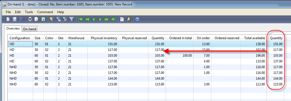Click Filter by grid icon
291x101 pixels.
tap(59, 19)
